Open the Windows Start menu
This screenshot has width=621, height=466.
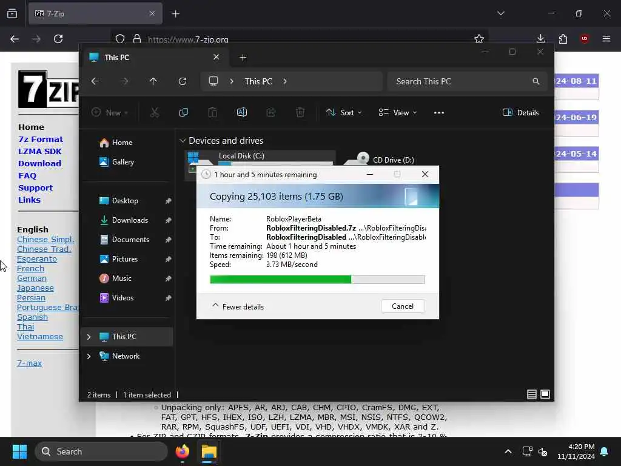click(19, 451)
